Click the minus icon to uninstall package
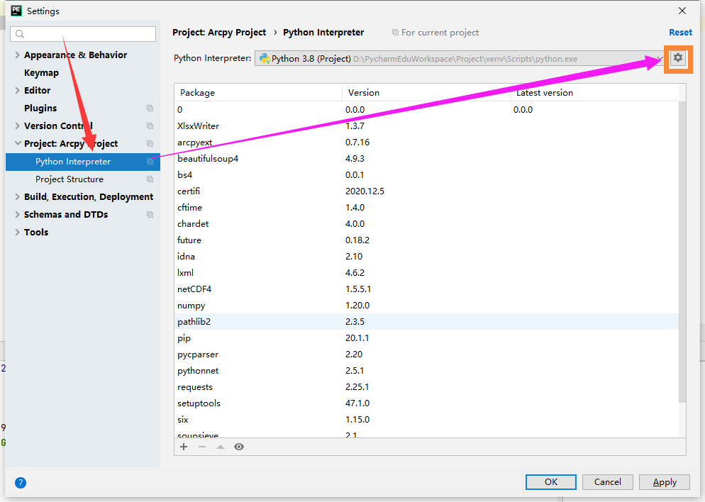705x502 pixels. (x=202, y=447)
